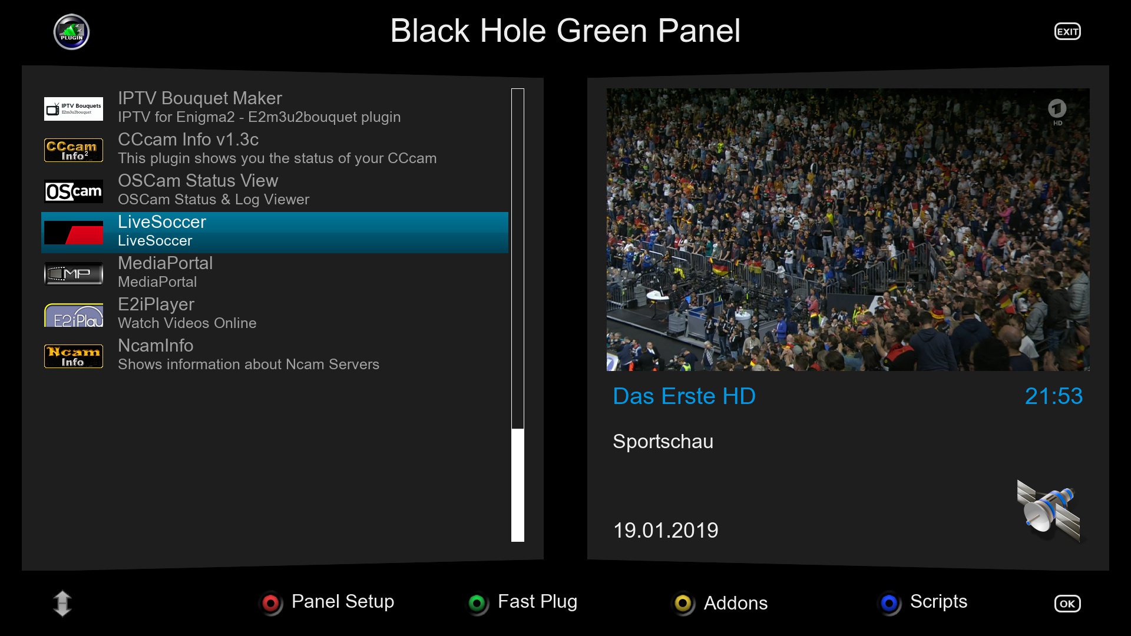Click the Black Hole Green Panel title
Viewport: 1131px width, 636px height.
click(x=565, y=31)
